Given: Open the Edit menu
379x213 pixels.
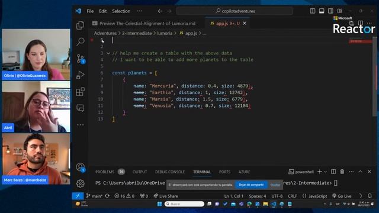Looking at the screenshot, I should [102, 11].
